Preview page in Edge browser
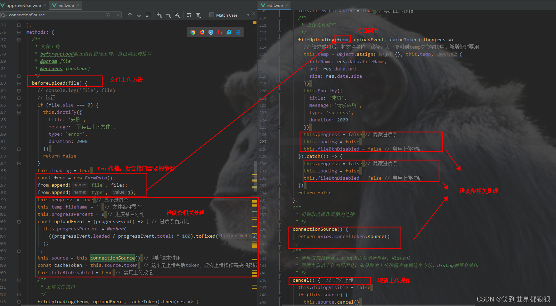Screen dimensions: 556x306 [238, 32]
